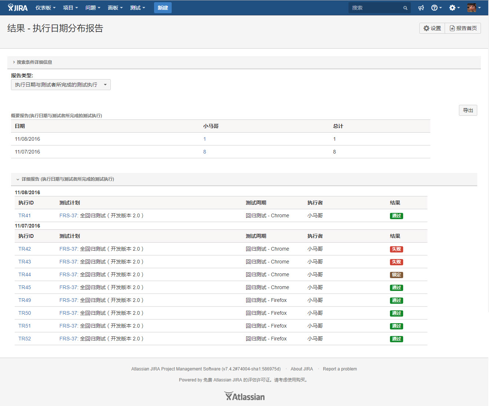
Task: Click the 11/07/2016 summary date cell
Action: pos(28,152)
